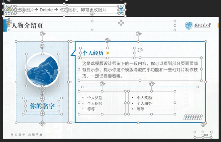Click rotation handle of the paragraph text box

(140, 50)
